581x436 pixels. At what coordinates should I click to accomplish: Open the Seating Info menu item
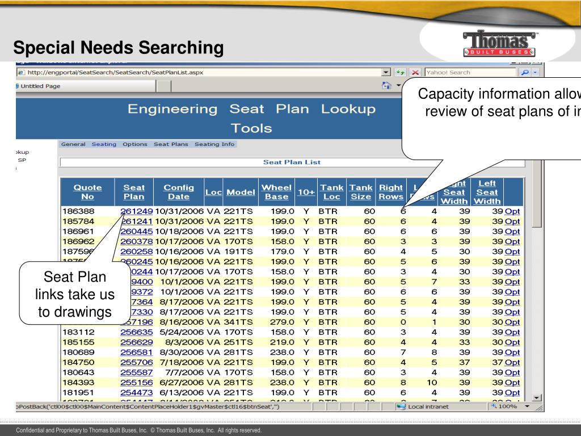214,144
